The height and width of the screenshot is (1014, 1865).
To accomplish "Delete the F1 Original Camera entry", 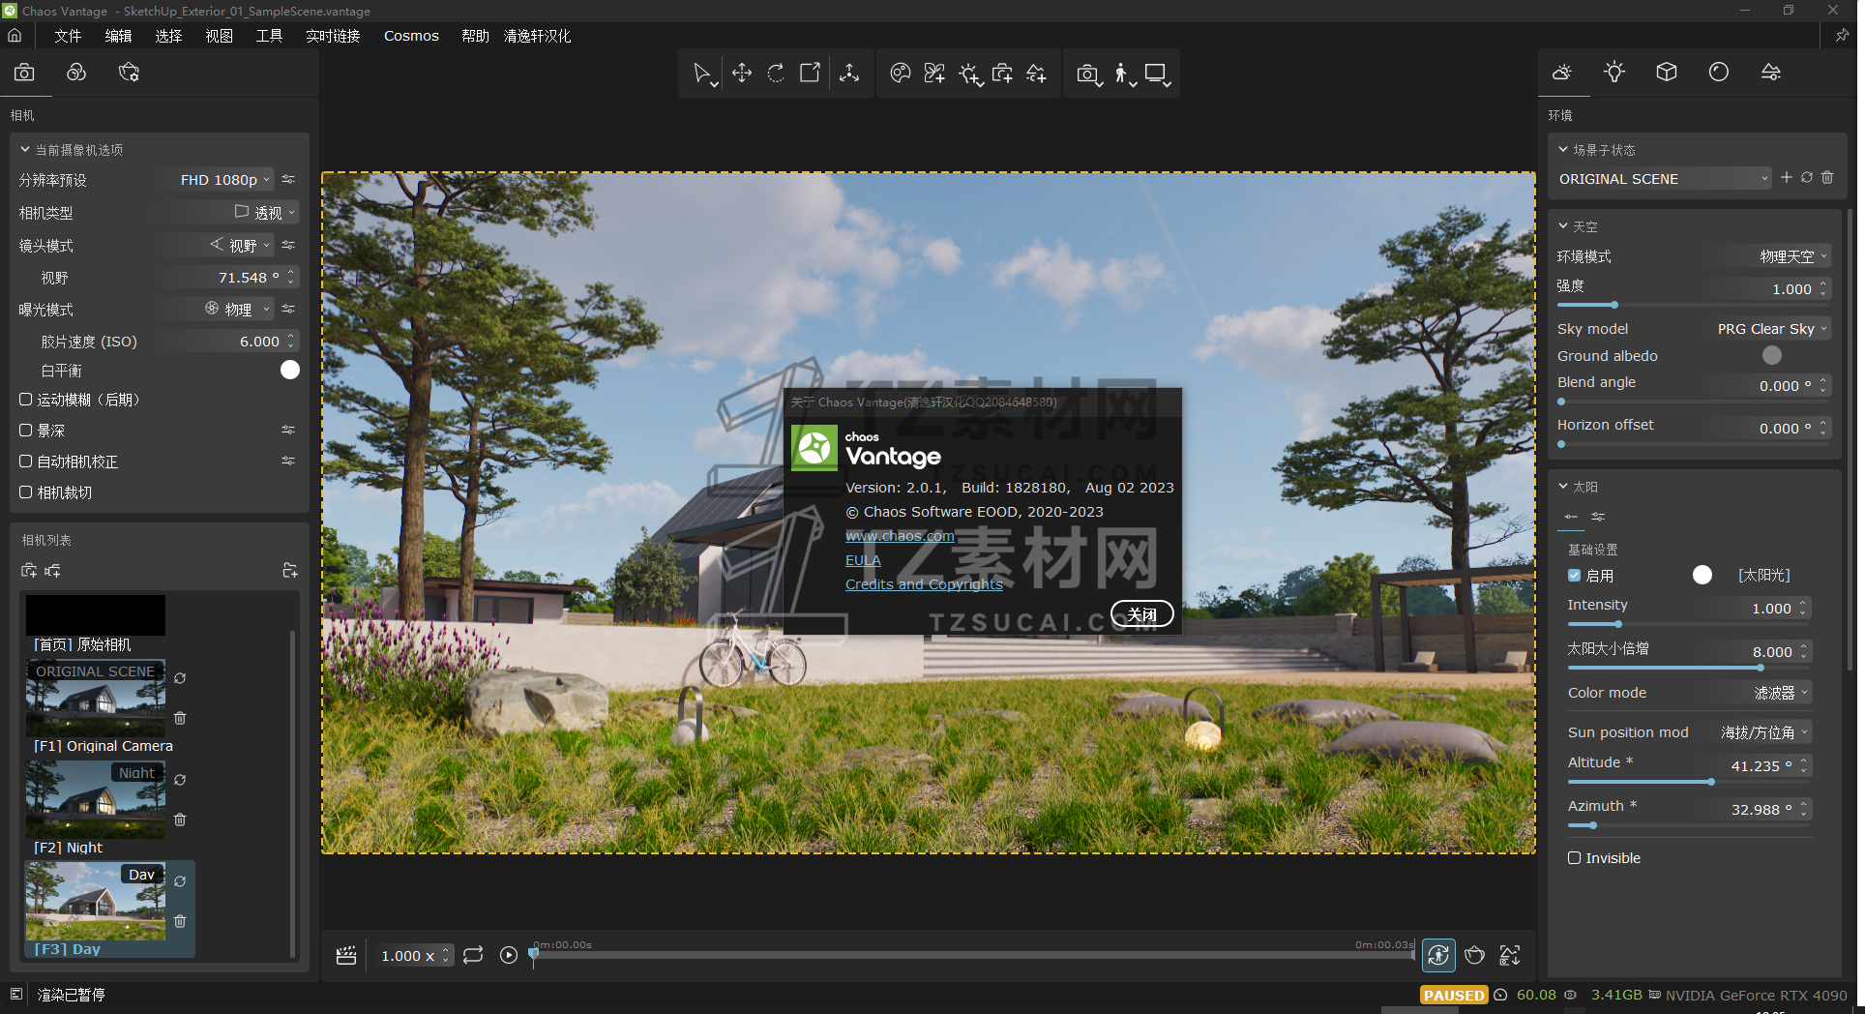I will 180,718.
